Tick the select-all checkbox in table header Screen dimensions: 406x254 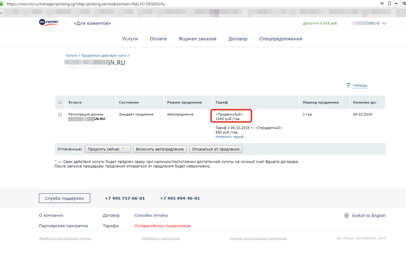(x=60, y=102)
